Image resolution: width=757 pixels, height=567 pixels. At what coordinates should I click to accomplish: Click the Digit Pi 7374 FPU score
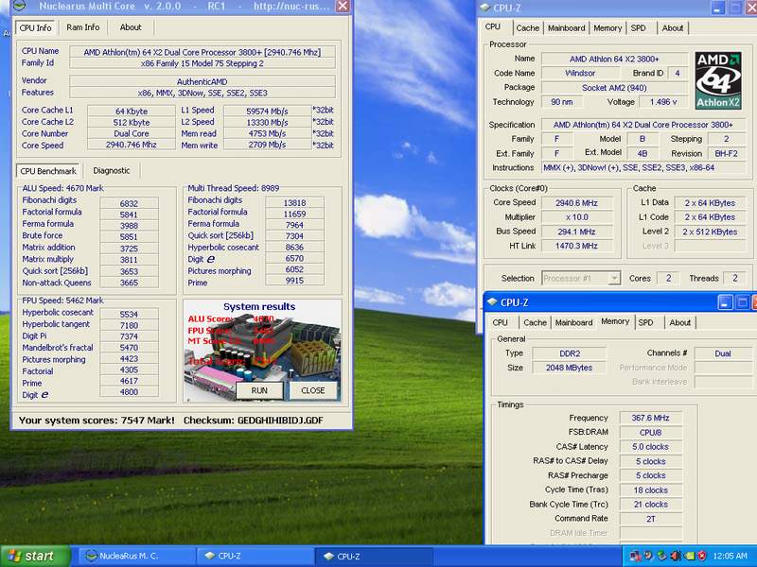129,336
